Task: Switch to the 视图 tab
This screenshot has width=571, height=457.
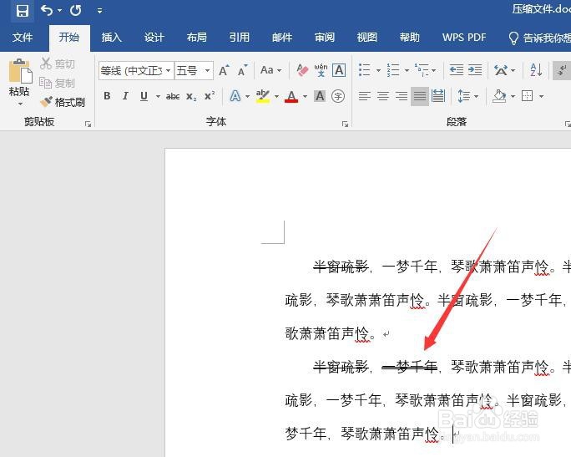Action: 367,37
